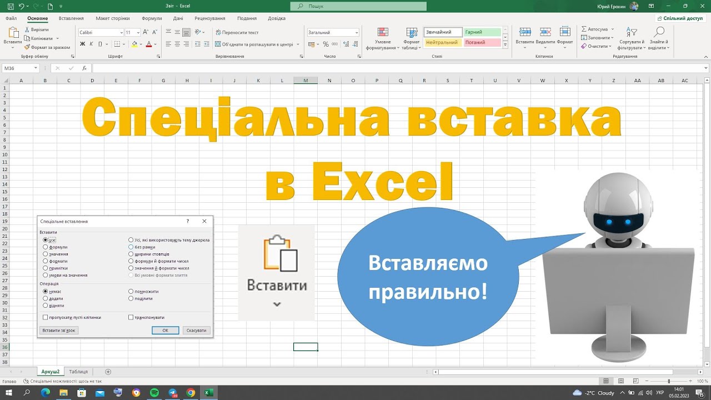Apply the Поганий cell style swatch
The width and height of the screenshot is (711, 400).
[x=482, y=42]
